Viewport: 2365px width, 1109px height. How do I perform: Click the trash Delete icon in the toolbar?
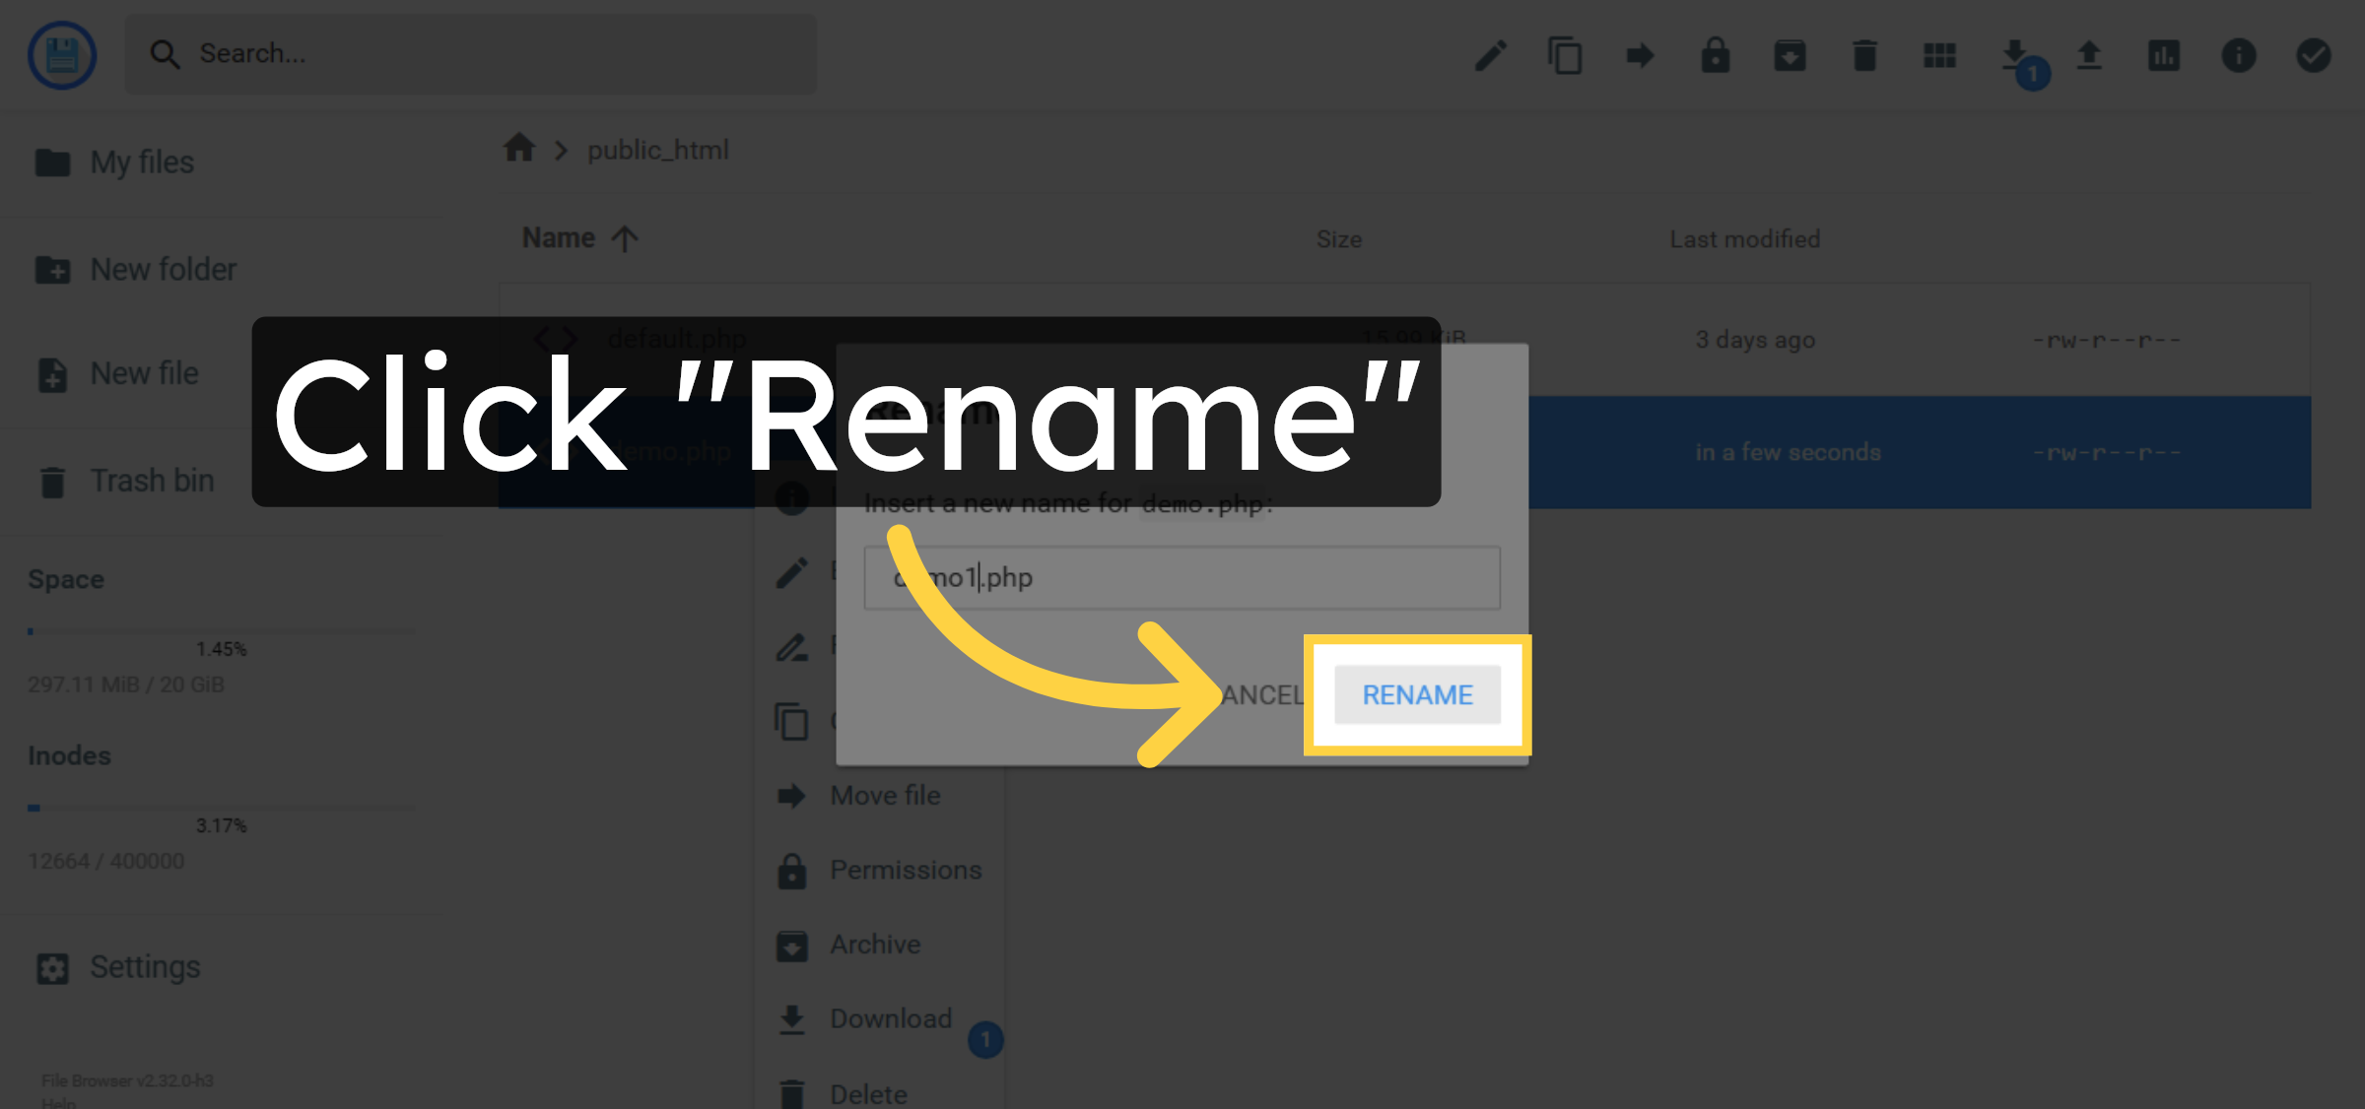[x=1864, y=56]
